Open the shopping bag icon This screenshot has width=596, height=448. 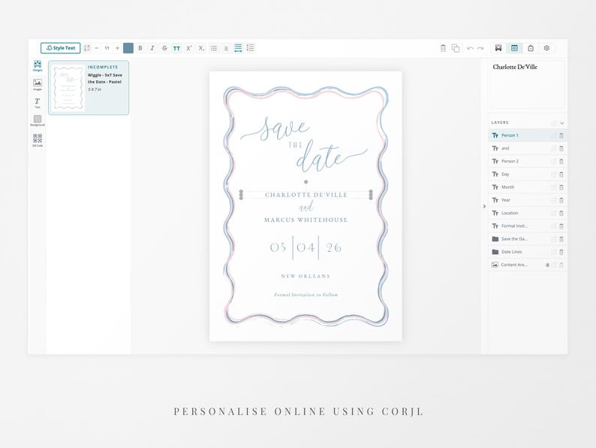point(531,48)
